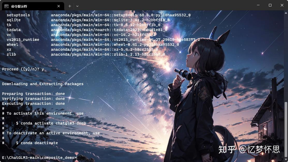Click the command prompt icon in tab
The image size is (288, 162).
click(6, 6)
